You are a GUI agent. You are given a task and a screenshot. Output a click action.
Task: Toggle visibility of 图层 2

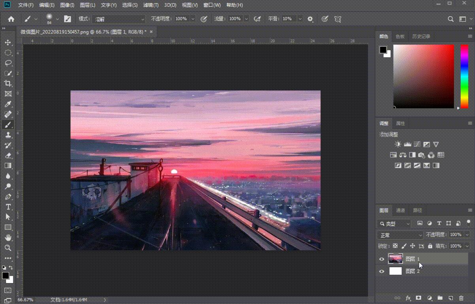pos(381,271)
